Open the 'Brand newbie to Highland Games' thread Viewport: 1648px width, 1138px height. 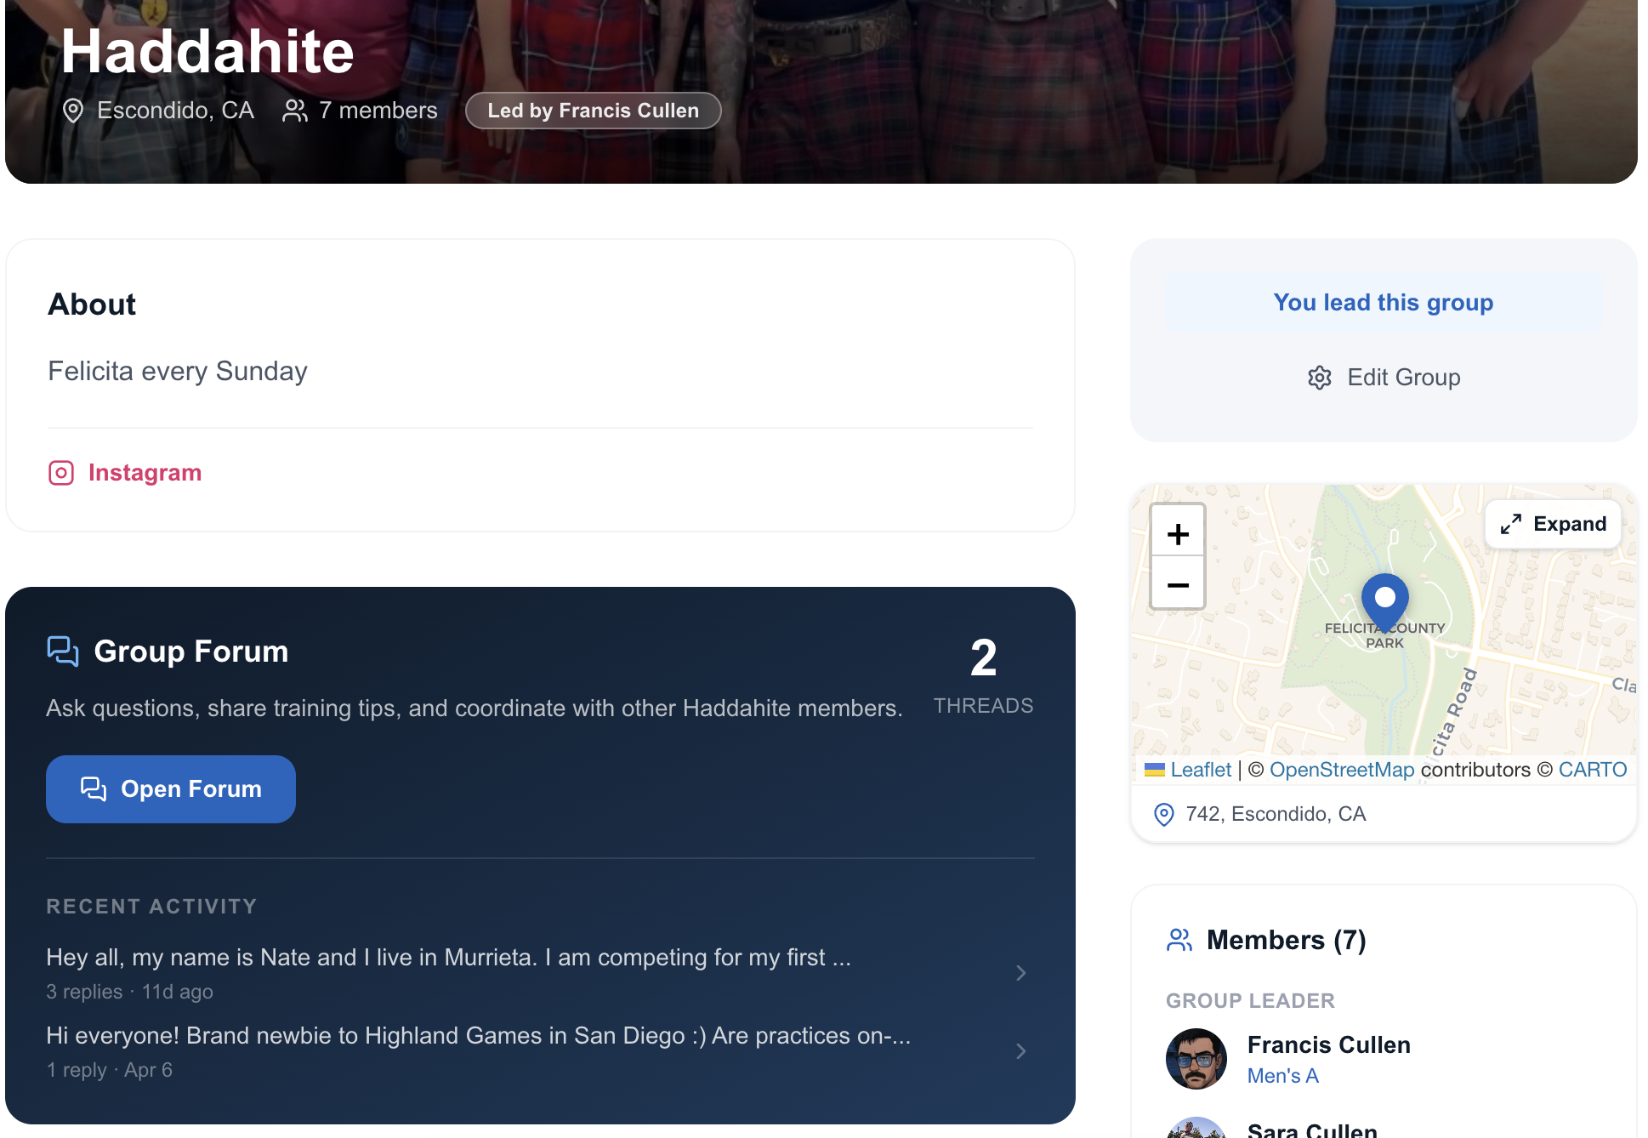point(541,1051)
